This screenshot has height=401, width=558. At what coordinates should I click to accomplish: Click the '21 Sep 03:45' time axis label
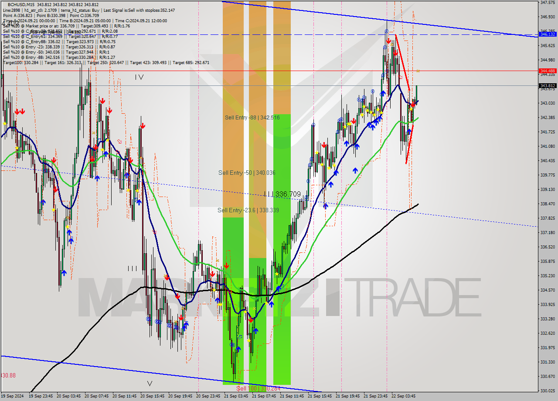coord(236,396)
